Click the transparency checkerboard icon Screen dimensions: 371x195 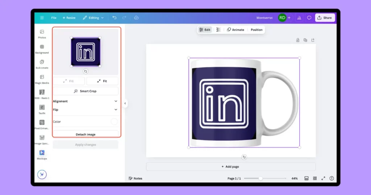[x=218, y=30]
